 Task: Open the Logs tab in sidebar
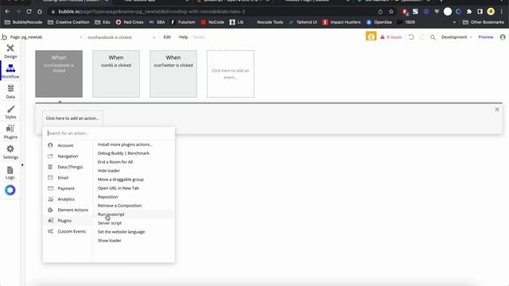(10, 172)
